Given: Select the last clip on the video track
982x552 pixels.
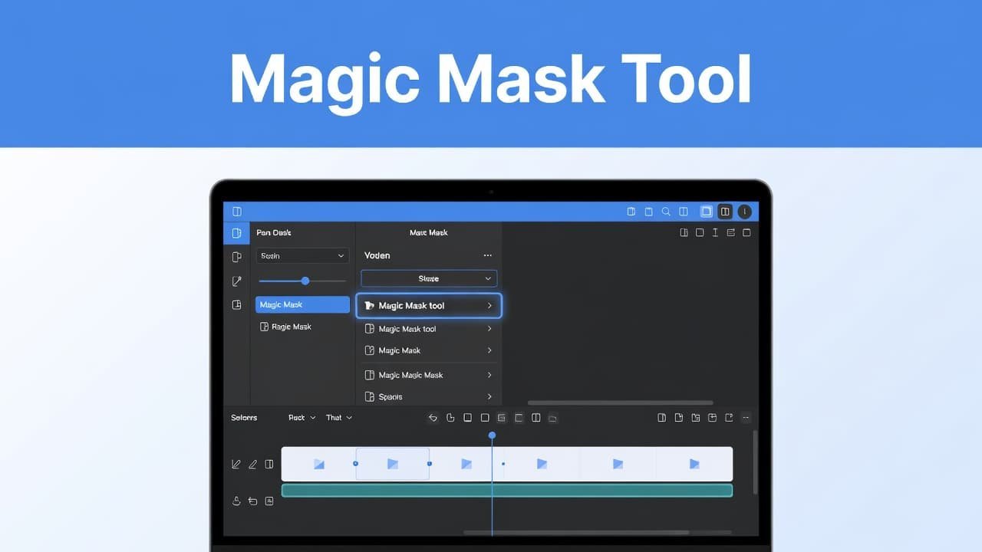Looking at the screenshot, I should [694, 464].
